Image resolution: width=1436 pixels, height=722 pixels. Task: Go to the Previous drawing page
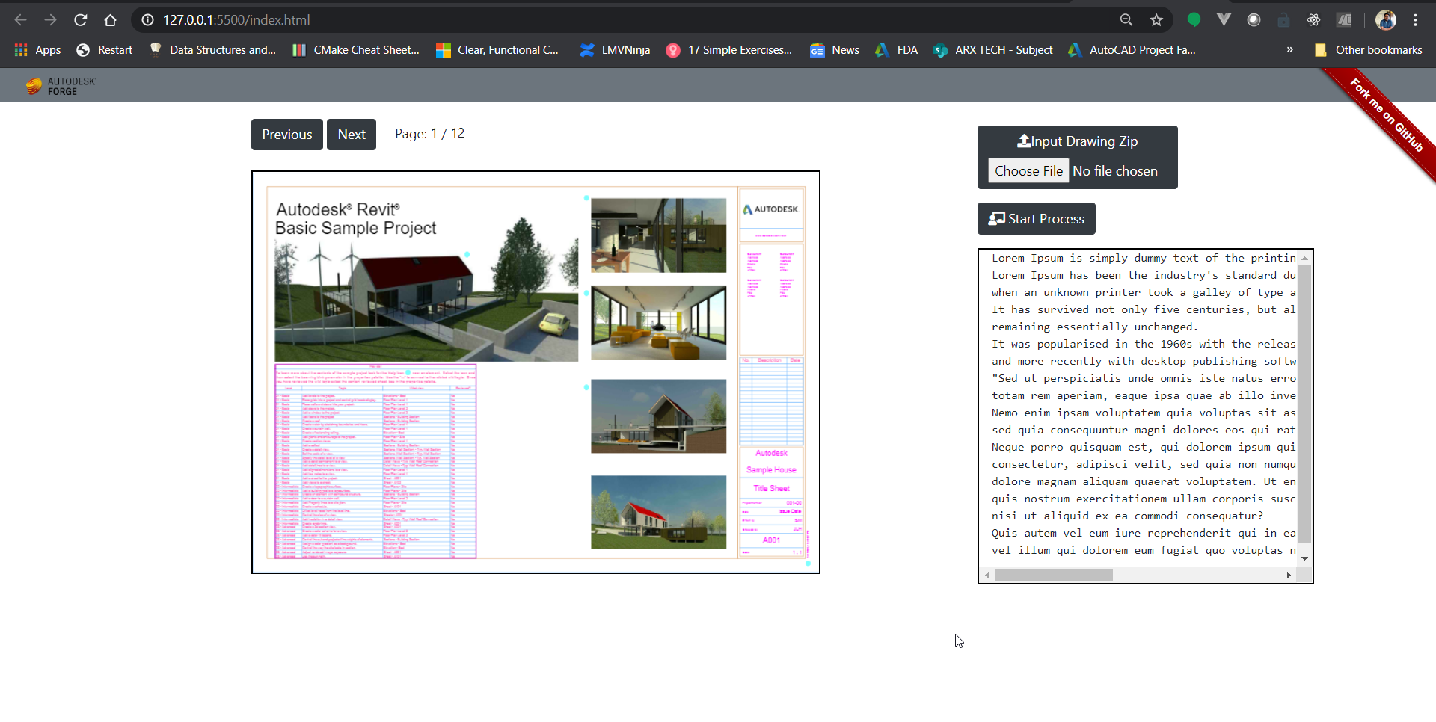[287, 135]
